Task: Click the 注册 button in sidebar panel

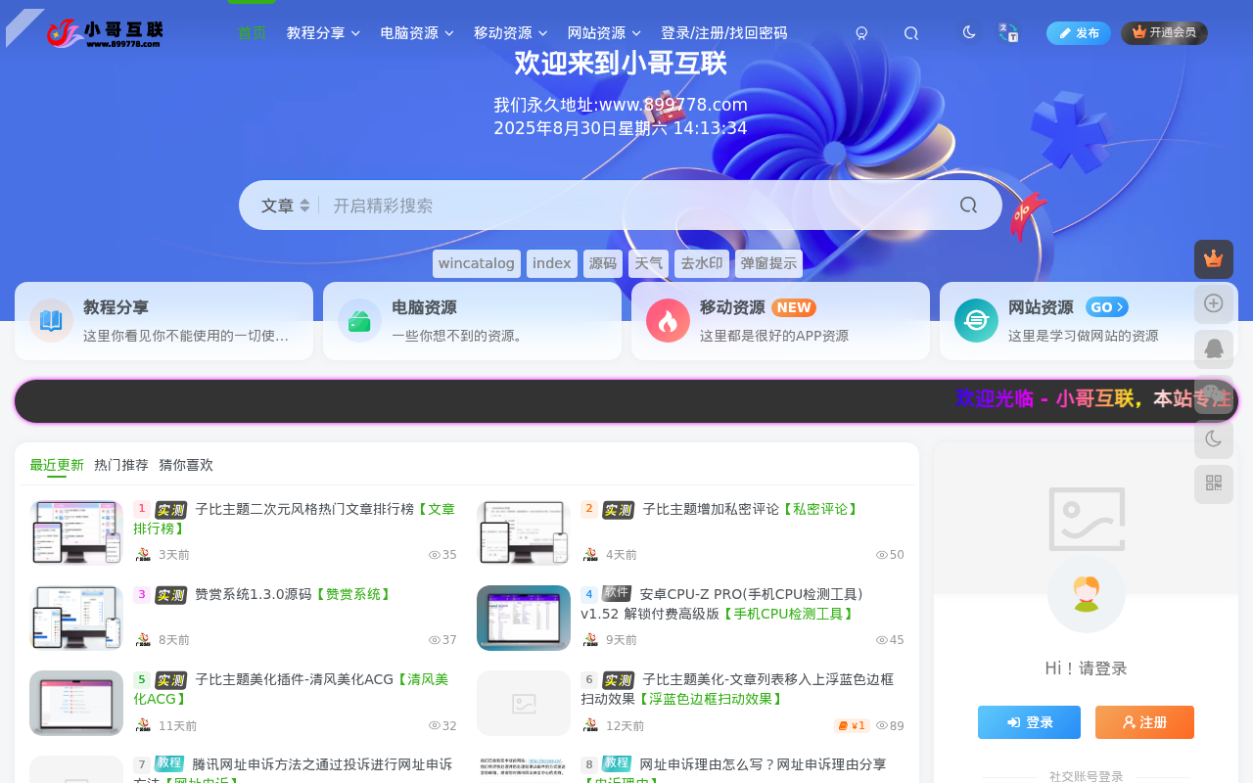Action: point(1144,722)
